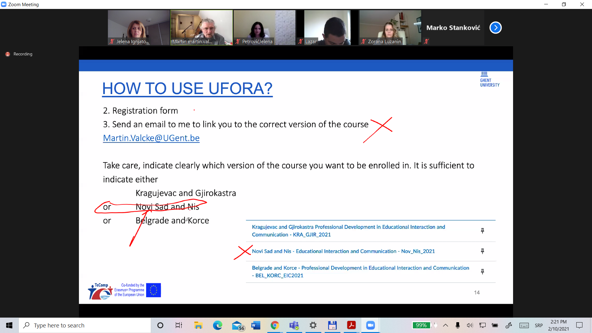This screenshot has height=333, width=592.
Task: Click the microphone tray icon
Action: [458, 325]
